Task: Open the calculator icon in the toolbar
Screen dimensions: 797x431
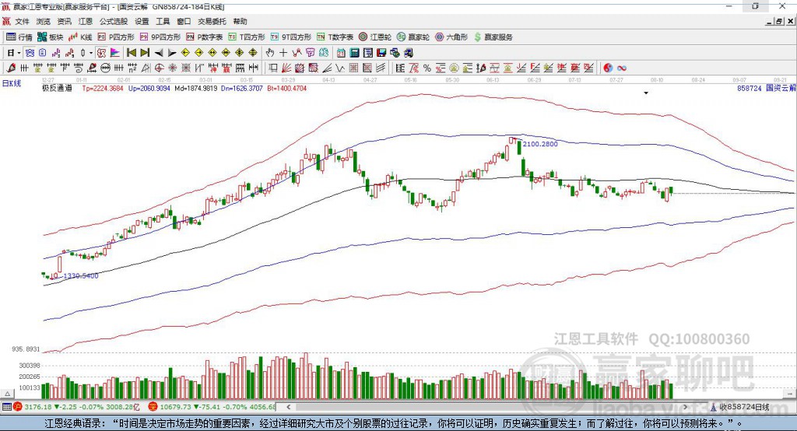Action: point(355,53)
